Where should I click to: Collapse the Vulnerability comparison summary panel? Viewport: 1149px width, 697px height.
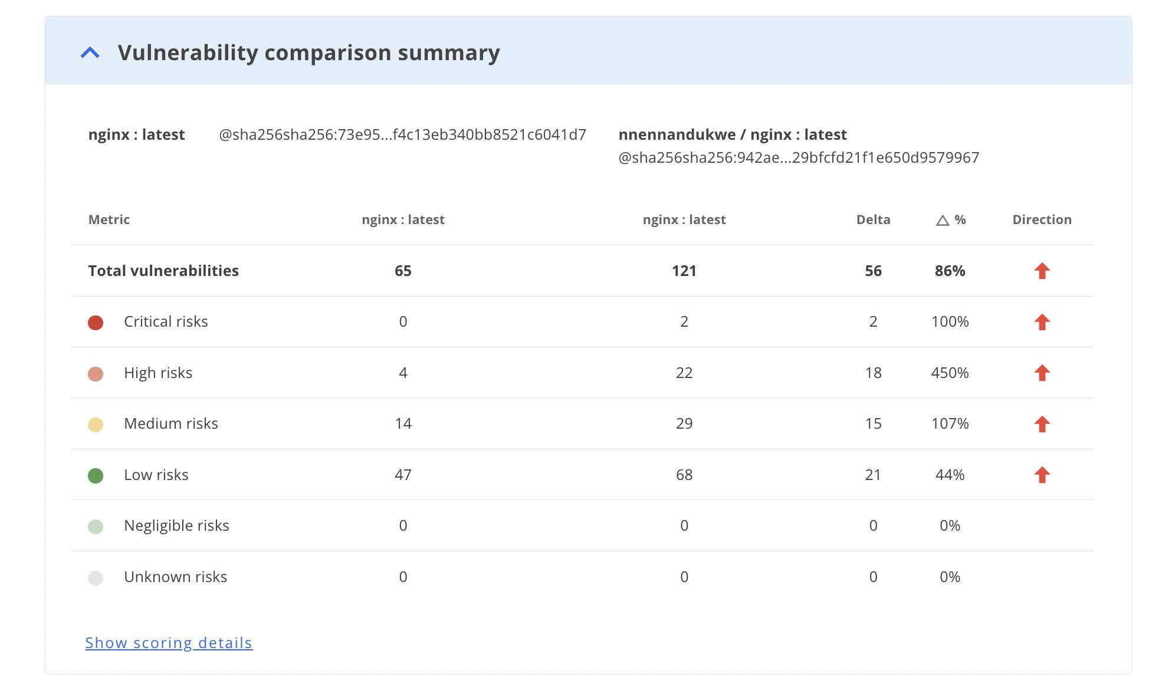90,53
